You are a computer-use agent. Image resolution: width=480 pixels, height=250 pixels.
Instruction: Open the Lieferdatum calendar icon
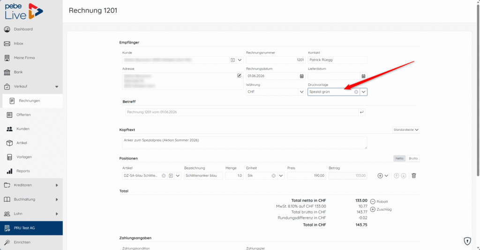click(x=363, y=76)
